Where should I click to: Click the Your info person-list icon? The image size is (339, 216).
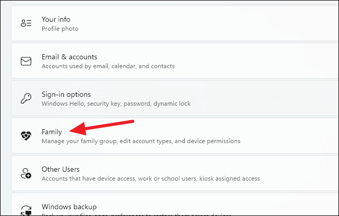point(26,23)
